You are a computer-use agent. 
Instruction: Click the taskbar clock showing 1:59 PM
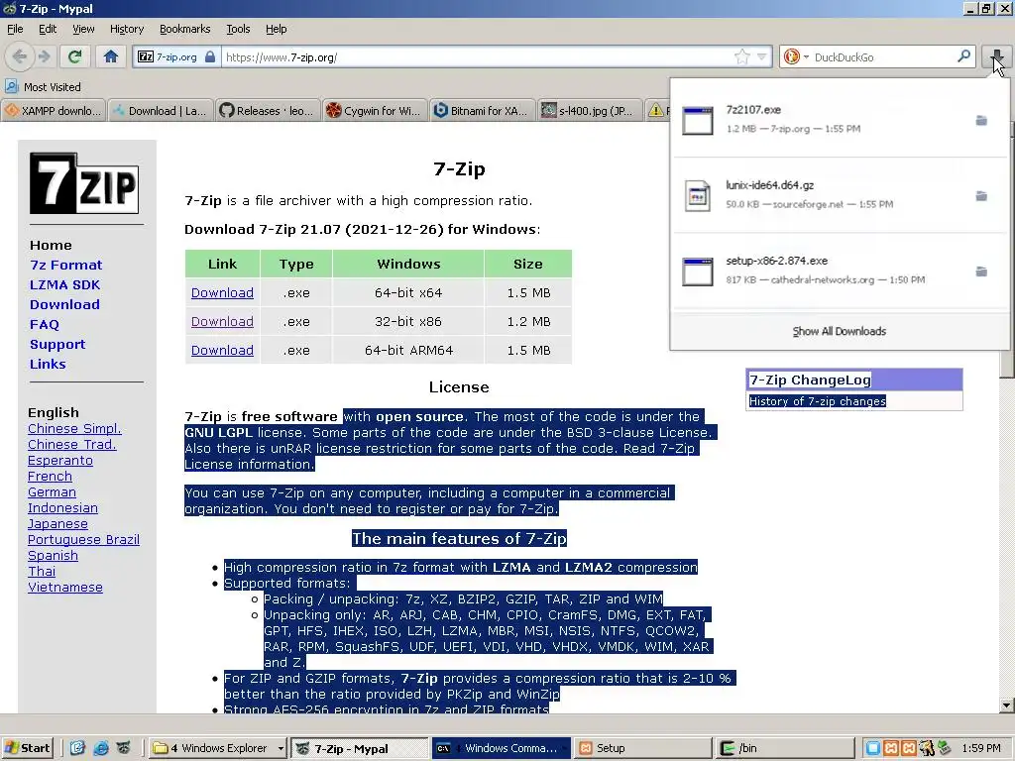(980, 748)
